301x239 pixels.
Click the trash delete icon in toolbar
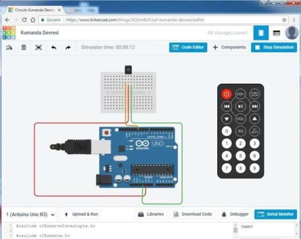pos(24,47)
